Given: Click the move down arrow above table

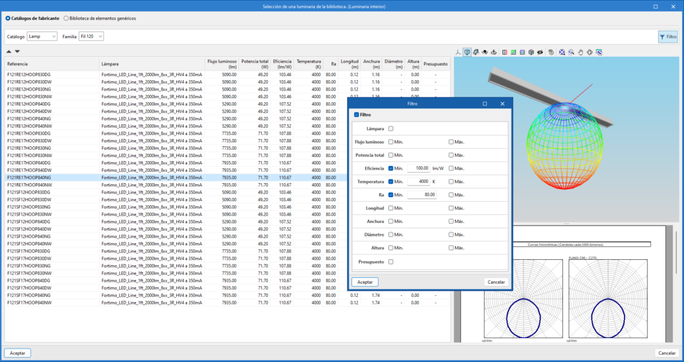Looking at the screenshot, I should [17, 51].
